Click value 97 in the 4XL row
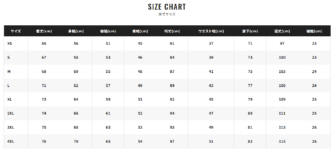The width and height of the screenshot is (335, 152). tap(172, 142)
